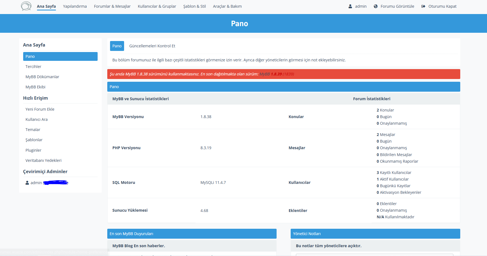Click 0 Onaylanmamış in Konular row
Image resolution: width=487 pixels, height=256 pixels.
click(x=392, y=123)
